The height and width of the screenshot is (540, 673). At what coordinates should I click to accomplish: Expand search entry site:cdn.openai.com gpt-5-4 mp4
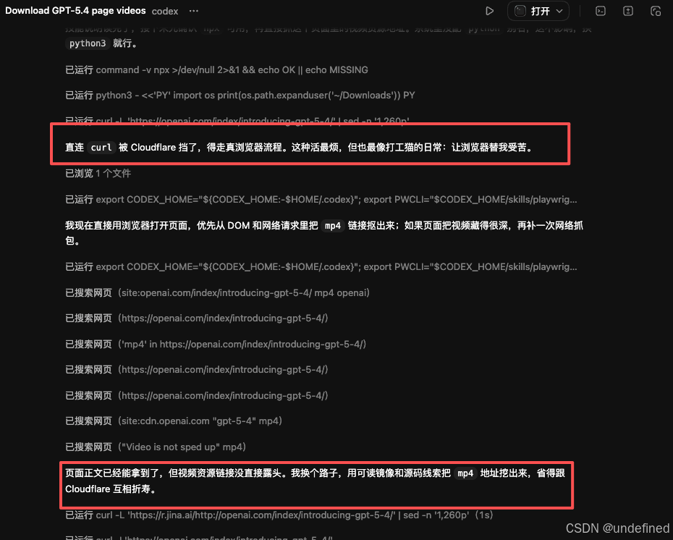174,421
